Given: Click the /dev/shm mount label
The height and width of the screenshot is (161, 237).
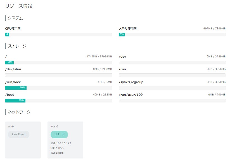Looking at the screenshot, I should pos(13,69).
